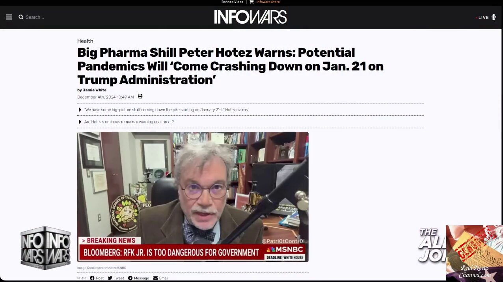Click the INFOWARS header logo

250,17
